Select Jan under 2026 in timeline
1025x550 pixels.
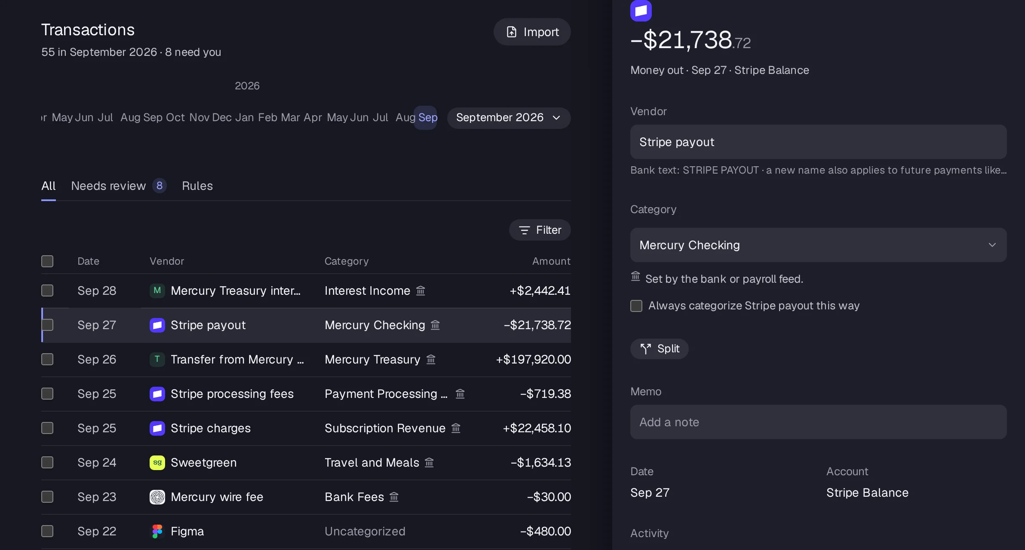[x=245, y=118]
